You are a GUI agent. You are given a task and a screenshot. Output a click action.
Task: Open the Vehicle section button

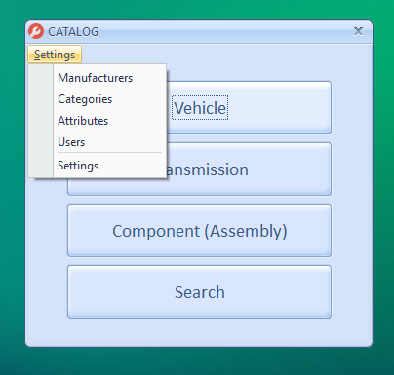click(249, 108)
